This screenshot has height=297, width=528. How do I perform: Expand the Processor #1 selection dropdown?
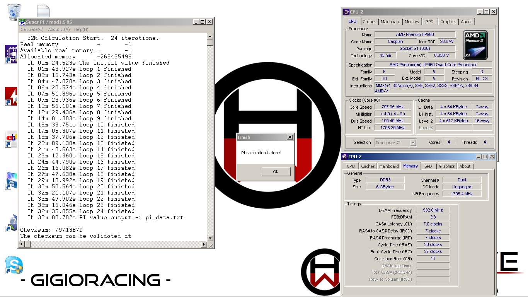413,143
